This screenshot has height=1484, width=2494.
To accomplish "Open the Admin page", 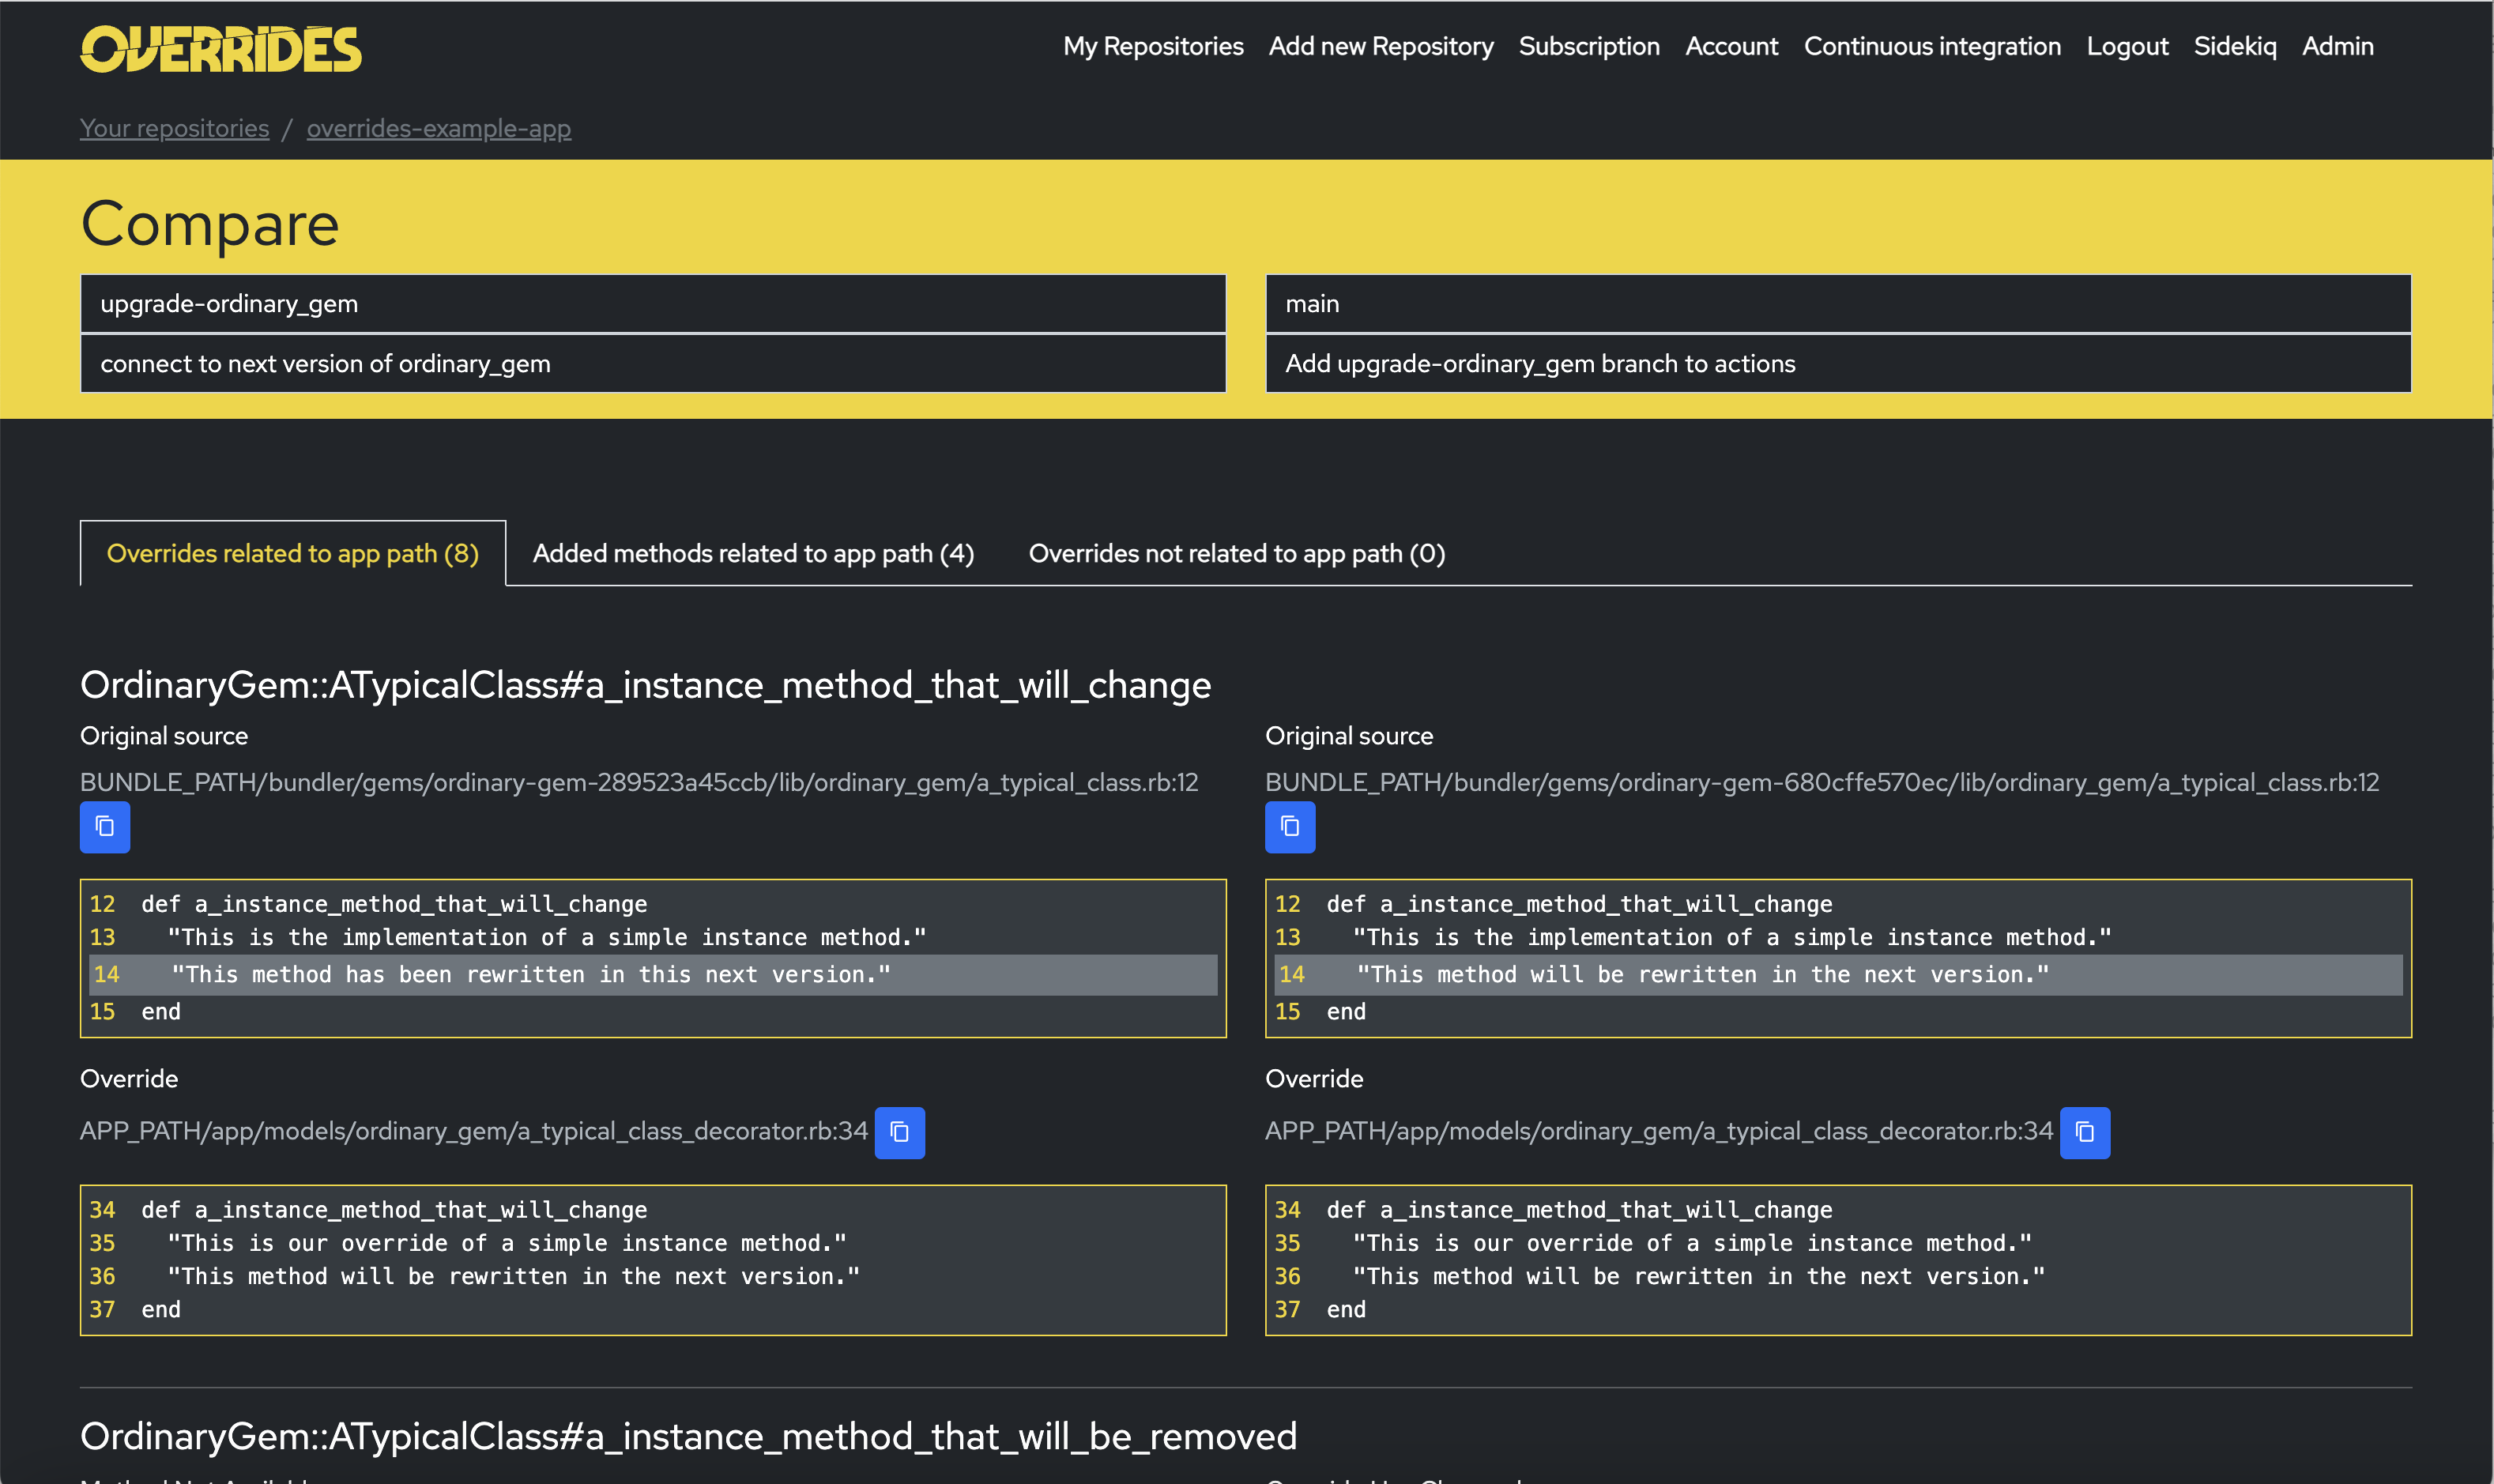I will (x=2337, y=46).
